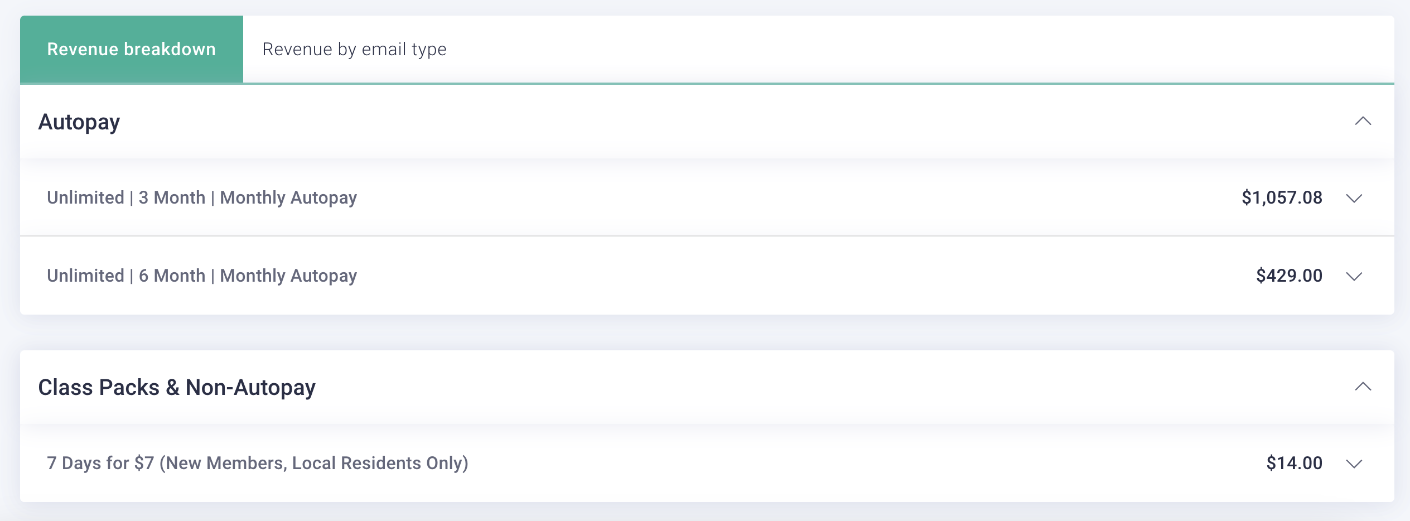The width and height of the screenshot is (1410, 521).
Task: Collapse the Class Packs & Non-Autopay chevron
Action: (1363, 387)
